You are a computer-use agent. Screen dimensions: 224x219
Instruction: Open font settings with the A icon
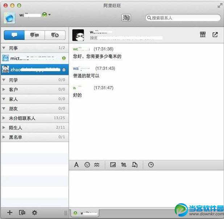pyautogui.click(x=76, y=165)
